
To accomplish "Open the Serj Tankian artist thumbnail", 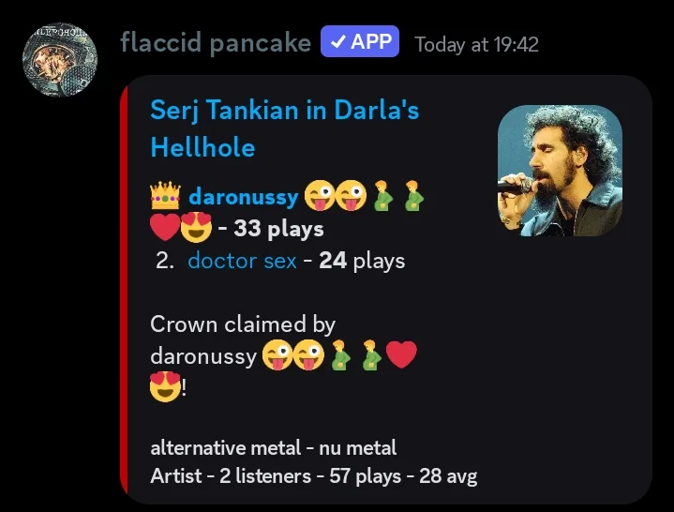I will point(560,171).
